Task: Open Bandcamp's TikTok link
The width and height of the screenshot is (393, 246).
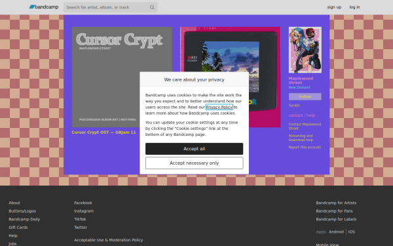Action: pyautogui.click(x=80, y=219)
